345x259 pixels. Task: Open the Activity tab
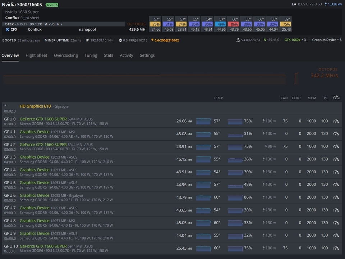coord(126,55)
